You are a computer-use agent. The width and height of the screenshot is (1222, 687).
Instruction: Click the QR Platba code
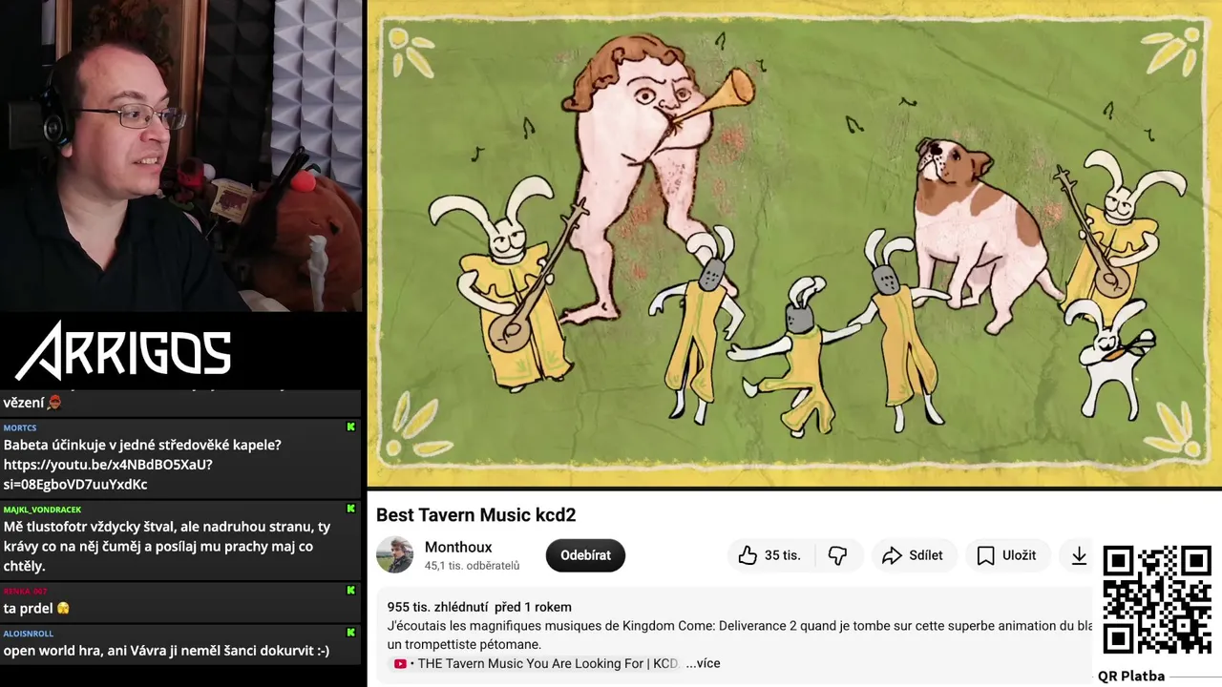1156,599
